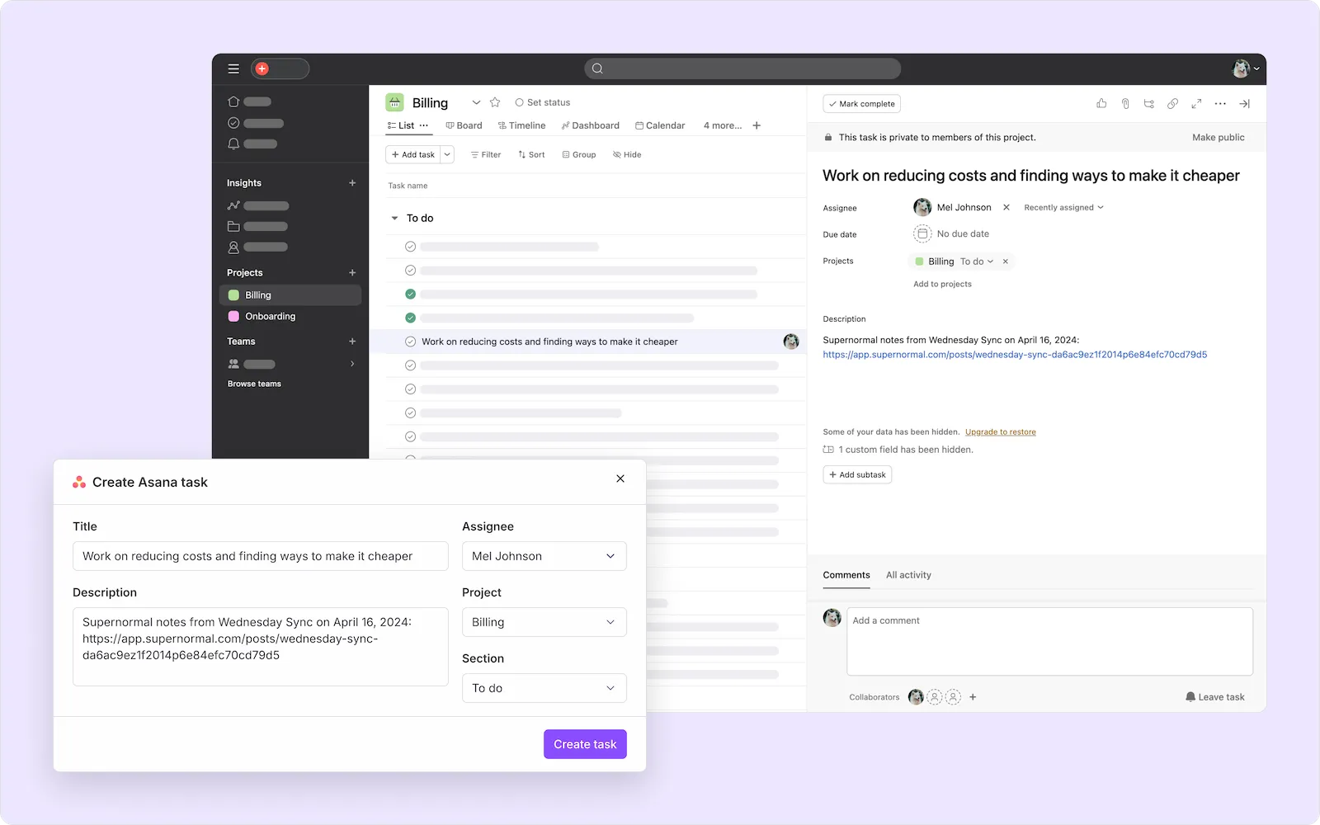Image resolution: width=1320 pixels, height=825 pixels.
Task: Click the Add a comment field
Action: pyautogui.click(x=1049, y=641)
